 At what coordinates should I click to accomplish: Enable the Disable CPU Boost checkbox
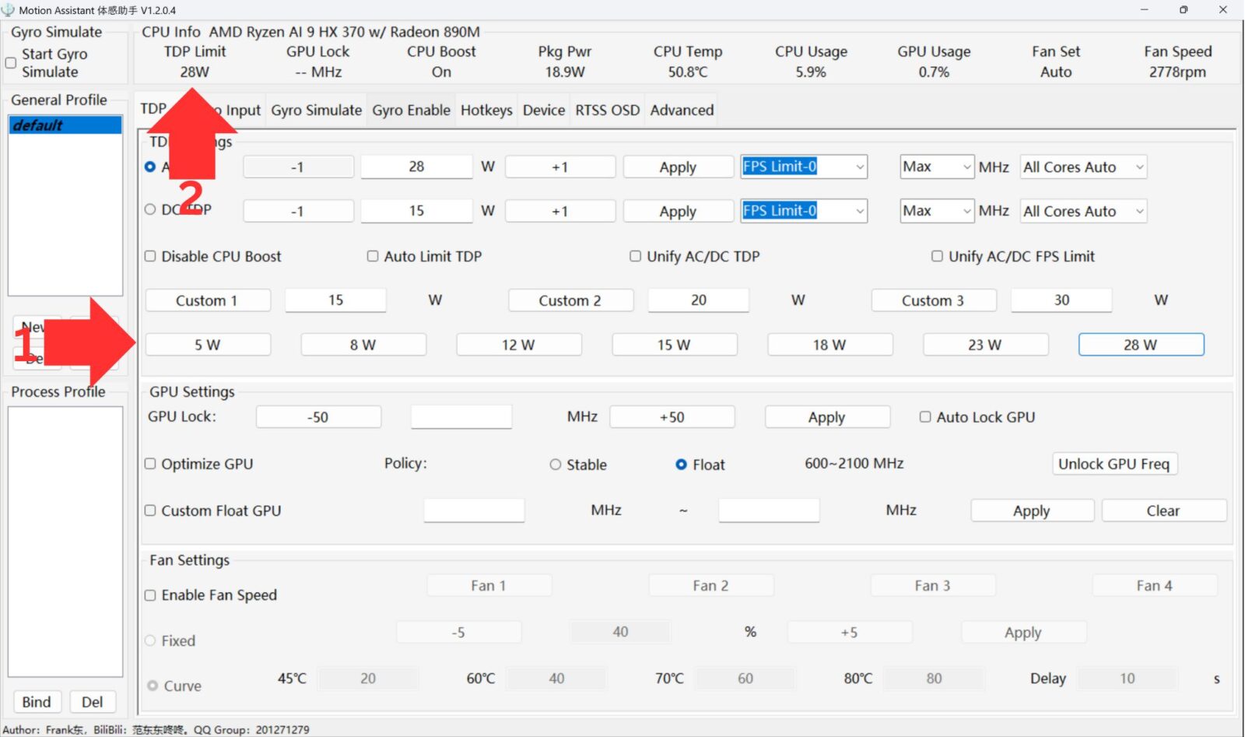point(149,256)
